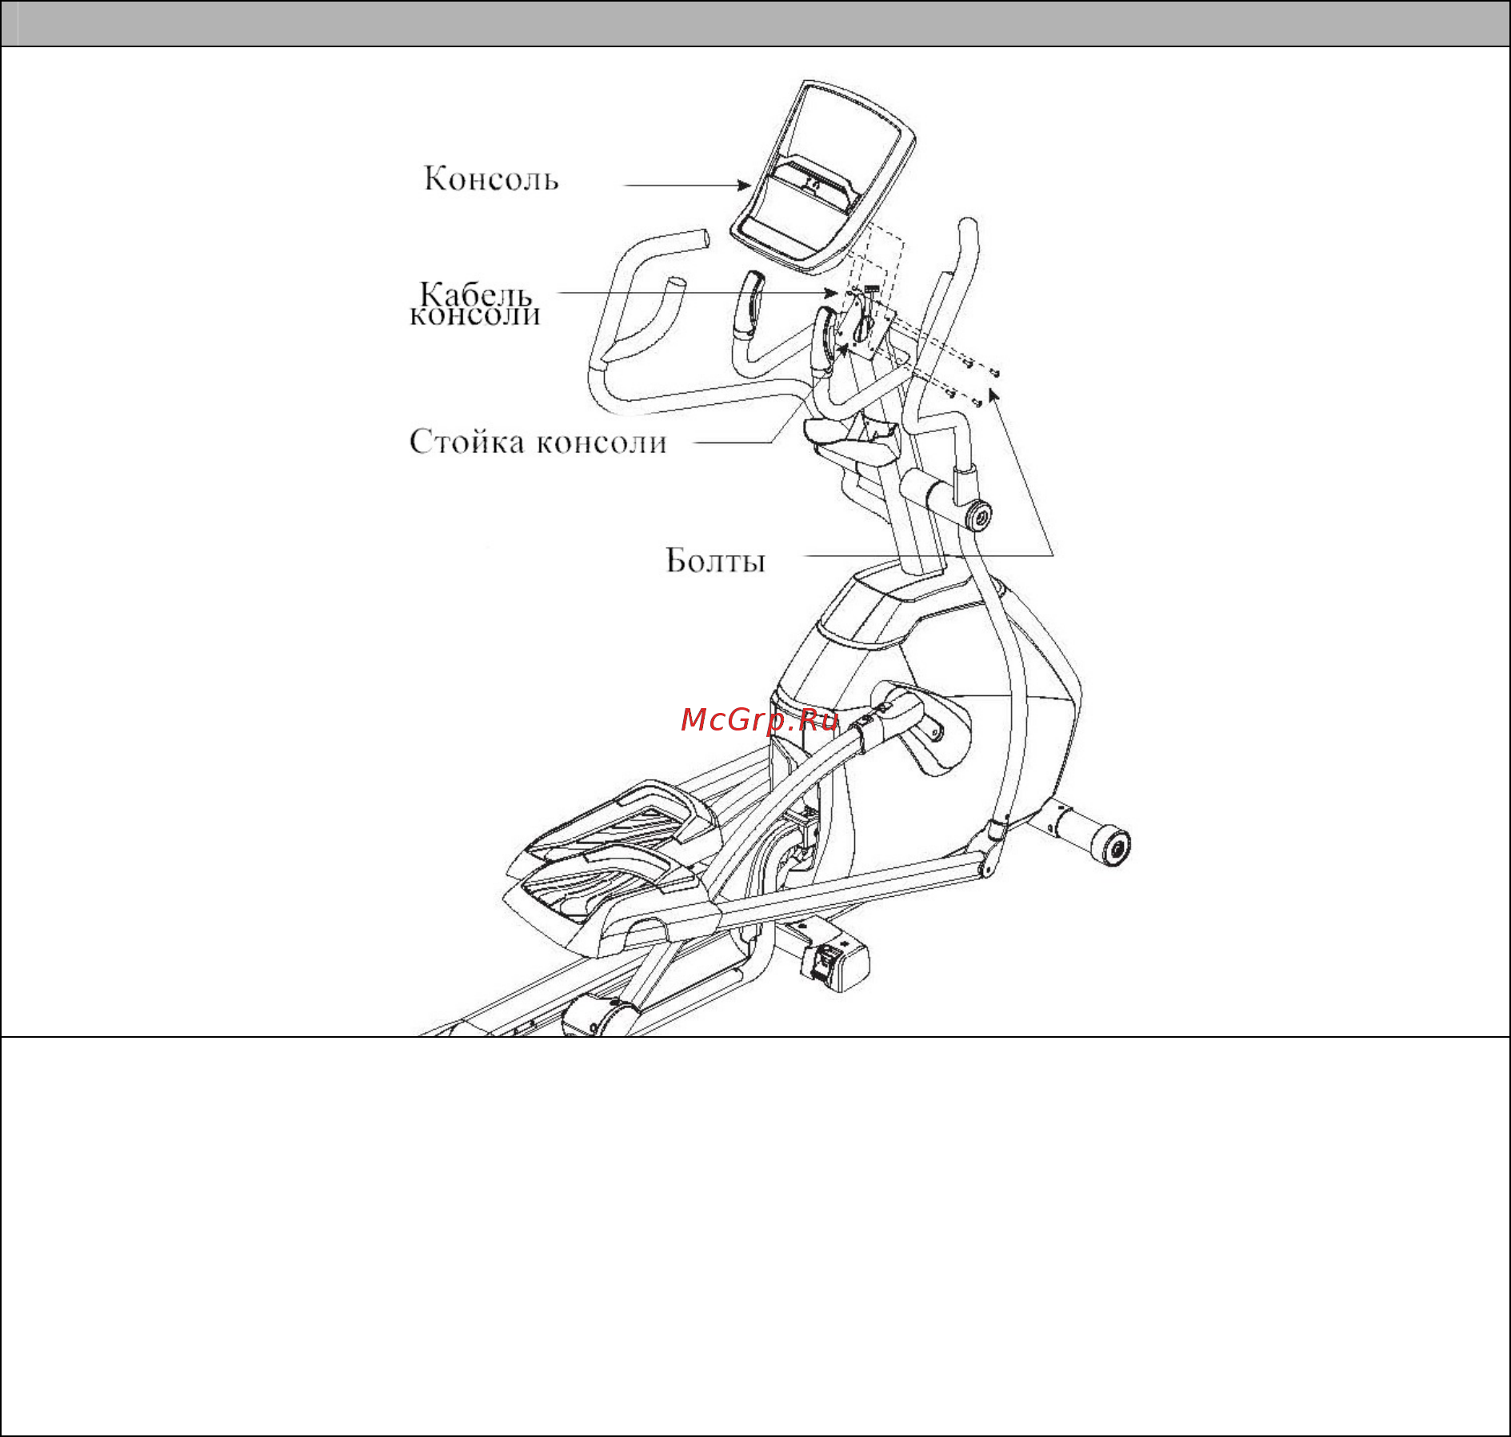Click the console display unit drawing
This screenshot has height=1437, width=1511.
tap(822, 176)
